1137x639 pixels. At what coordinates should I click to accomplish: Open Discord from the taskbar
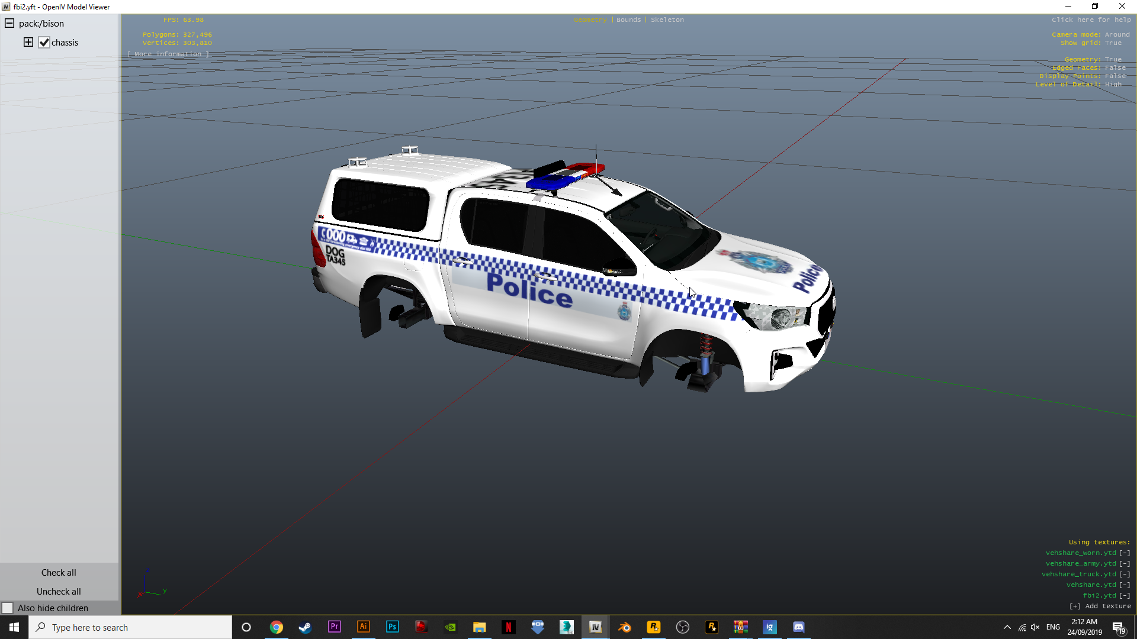798,627
